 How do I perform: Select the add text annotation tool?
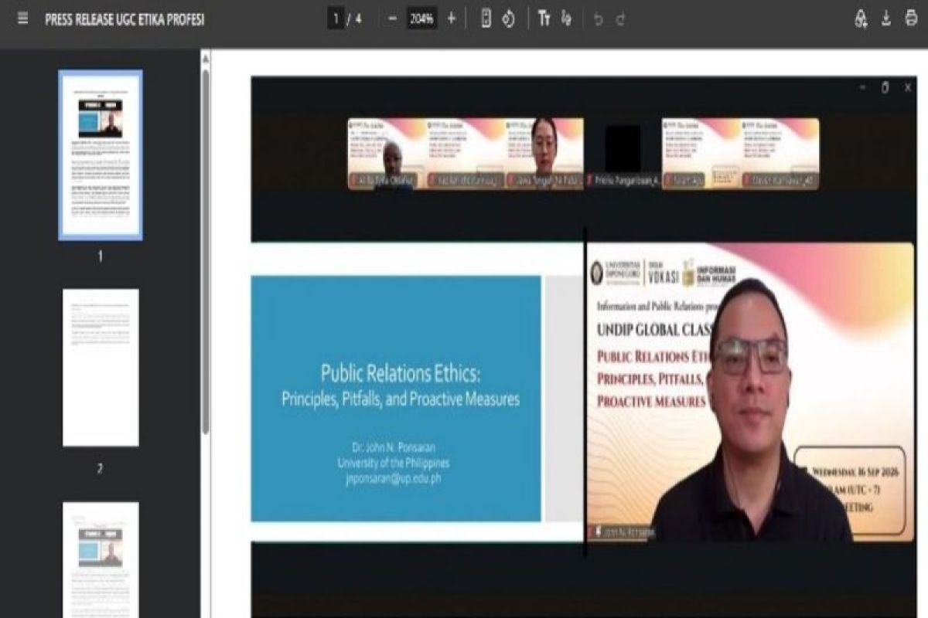(x=544, y=19)
